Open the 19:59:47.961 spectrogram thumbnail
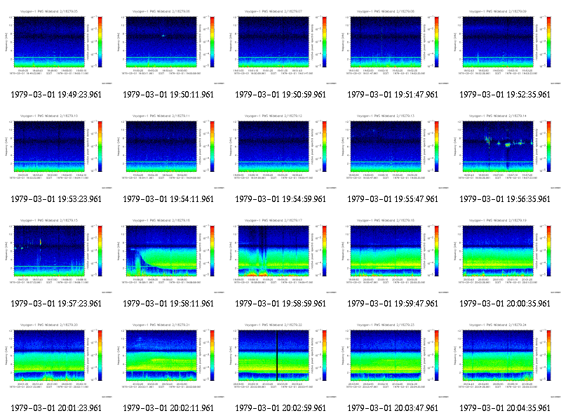This screenshot has height=418, width=561. [393, 254]
